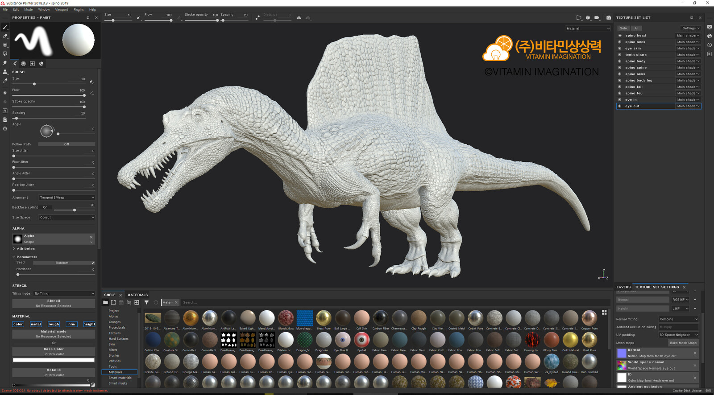The image size is (714, 395).
Task: Open the UV padding dropdown
Action: pyautogui.click(x=678, y=335)
